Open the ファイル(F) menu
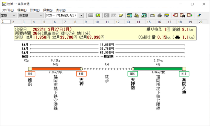210x126 pixels. 8,10
